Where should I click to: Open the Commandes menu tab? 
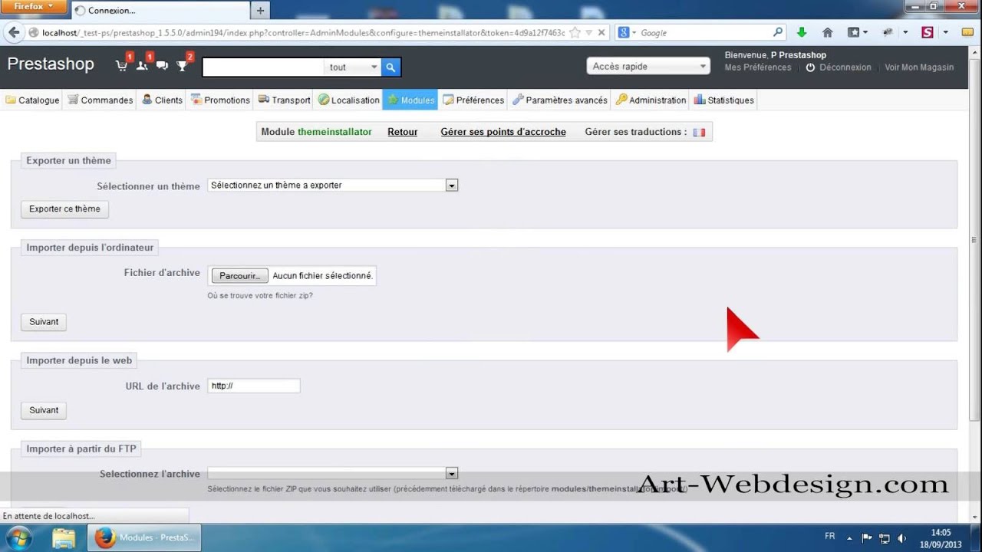pyautogui.click(x=101, y=100)
